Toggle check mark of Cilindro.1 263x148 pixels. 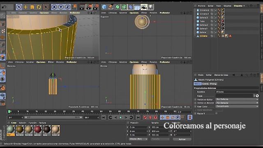215,14
